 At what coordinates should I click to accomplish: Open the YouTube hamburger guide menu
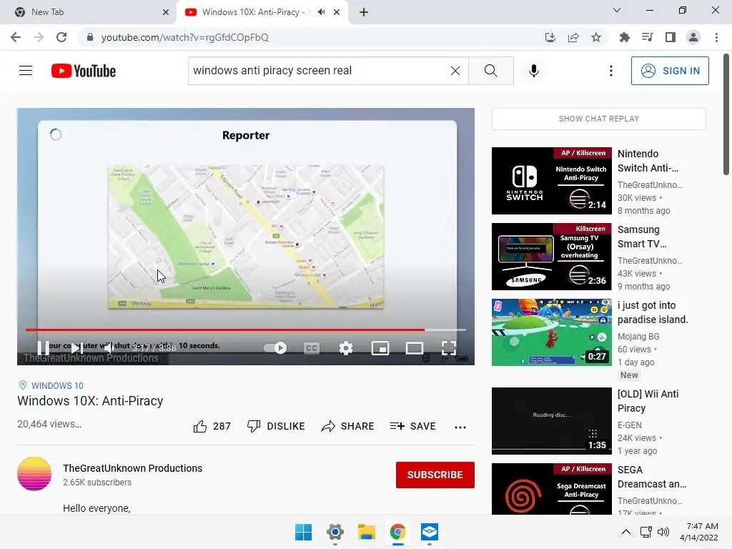click(26, 71)
